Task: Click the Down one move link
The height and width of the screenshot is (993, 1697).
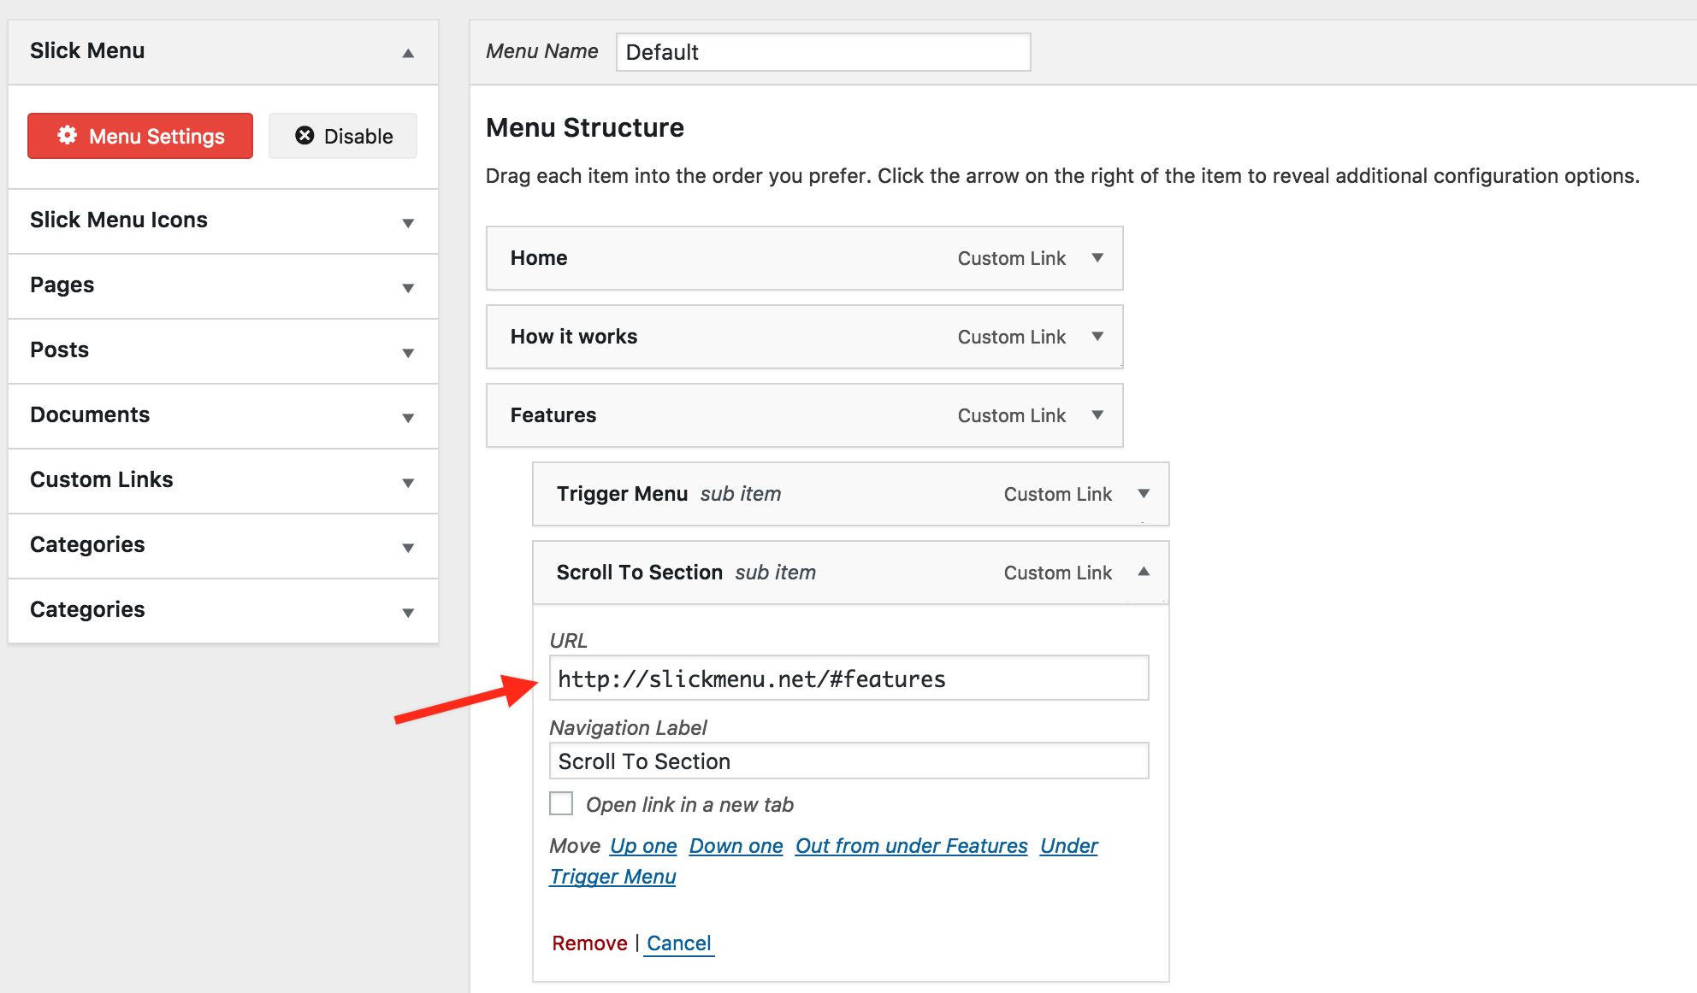Action: click(736, 846)
